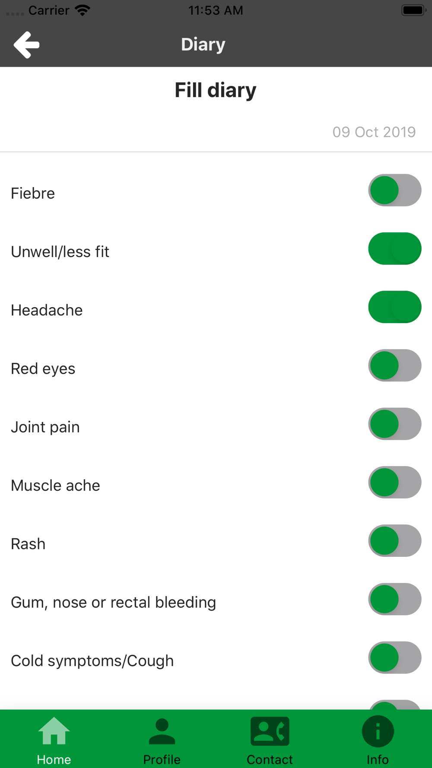
Task: Turn off the Unwell/less fit switch
Action: point(395,249)
